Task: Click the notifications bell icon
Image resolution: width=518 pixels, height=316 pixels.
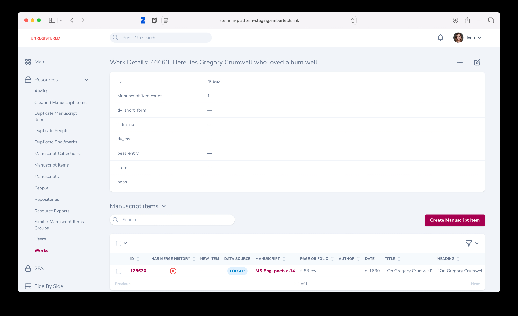Action: [x=440, y=38]
